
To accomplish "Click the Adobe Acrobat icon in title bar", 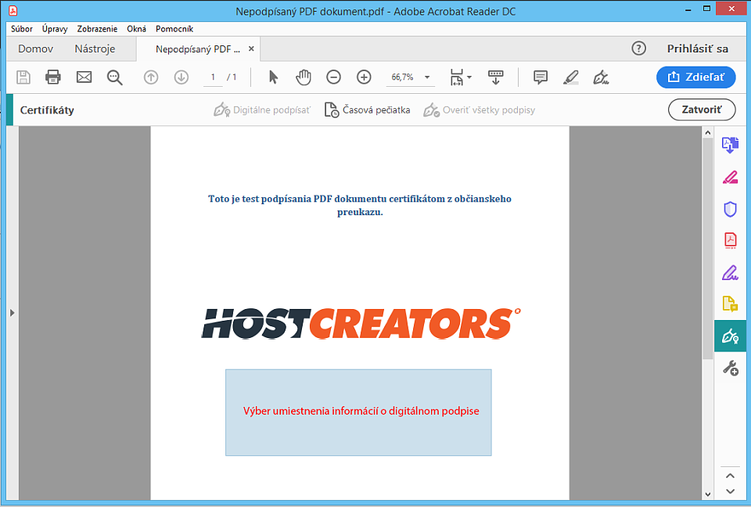I will tap(13, 10).
